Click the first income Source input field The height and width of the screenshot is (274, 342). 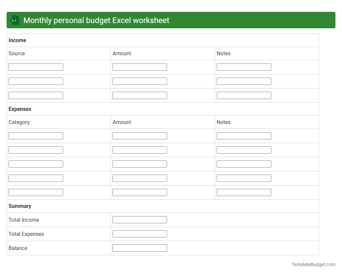click(36, 67)
